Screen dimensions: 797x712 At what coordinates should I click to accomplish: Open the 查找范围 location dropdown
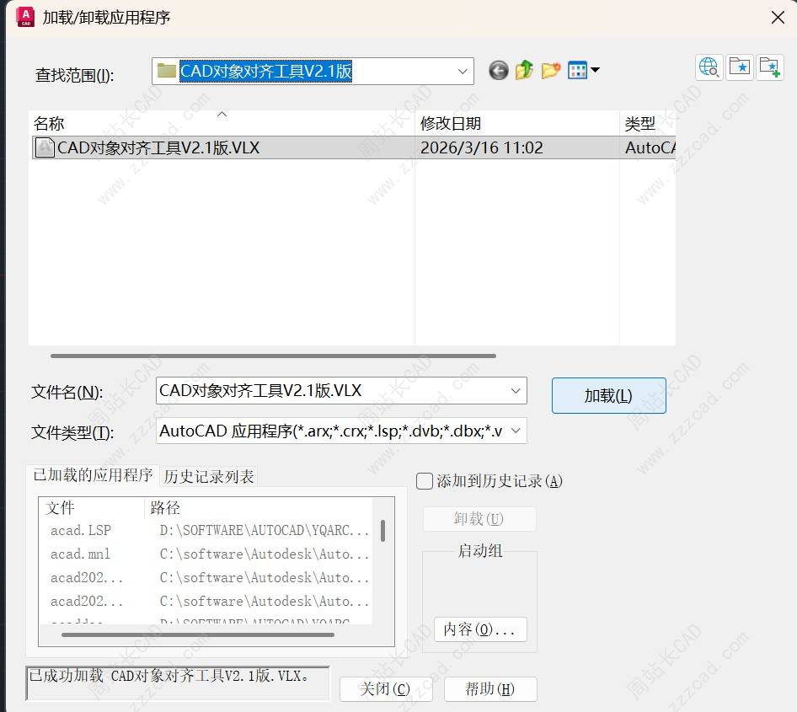pos(462,72)
